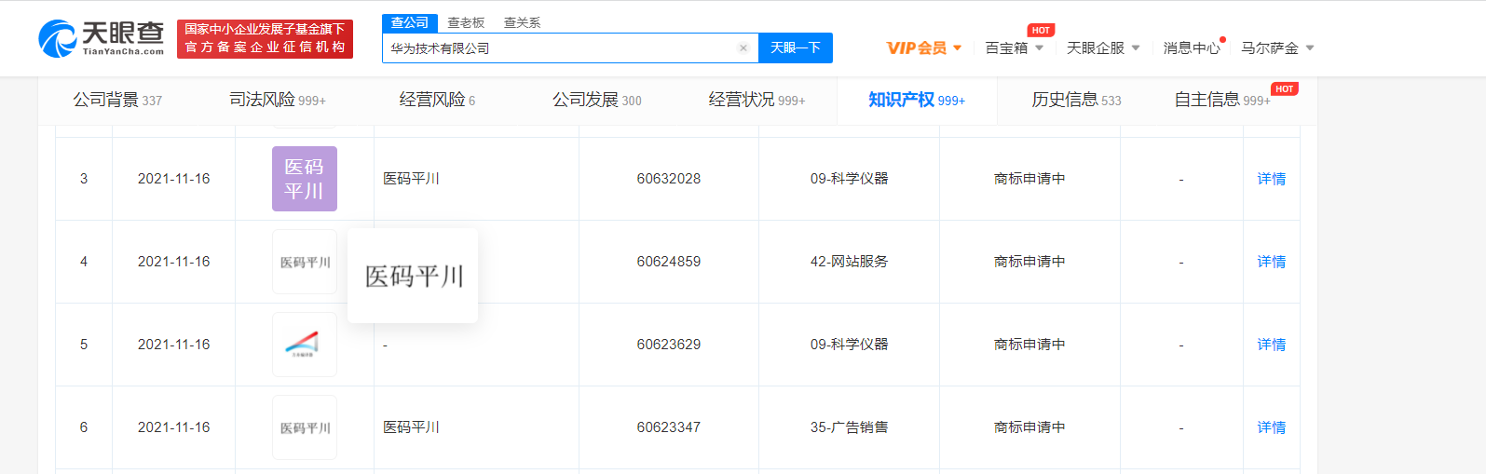Viewport: 1486px width, 474px height.
Task: Switch to the 公司背景 tab
Action: point(117,100)
